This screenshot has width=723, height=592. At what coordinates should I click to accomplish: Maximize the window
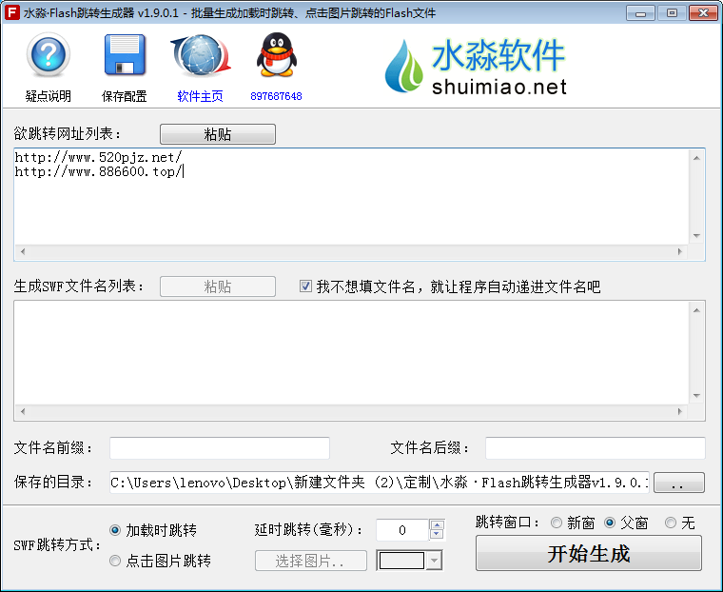(672, 13)
